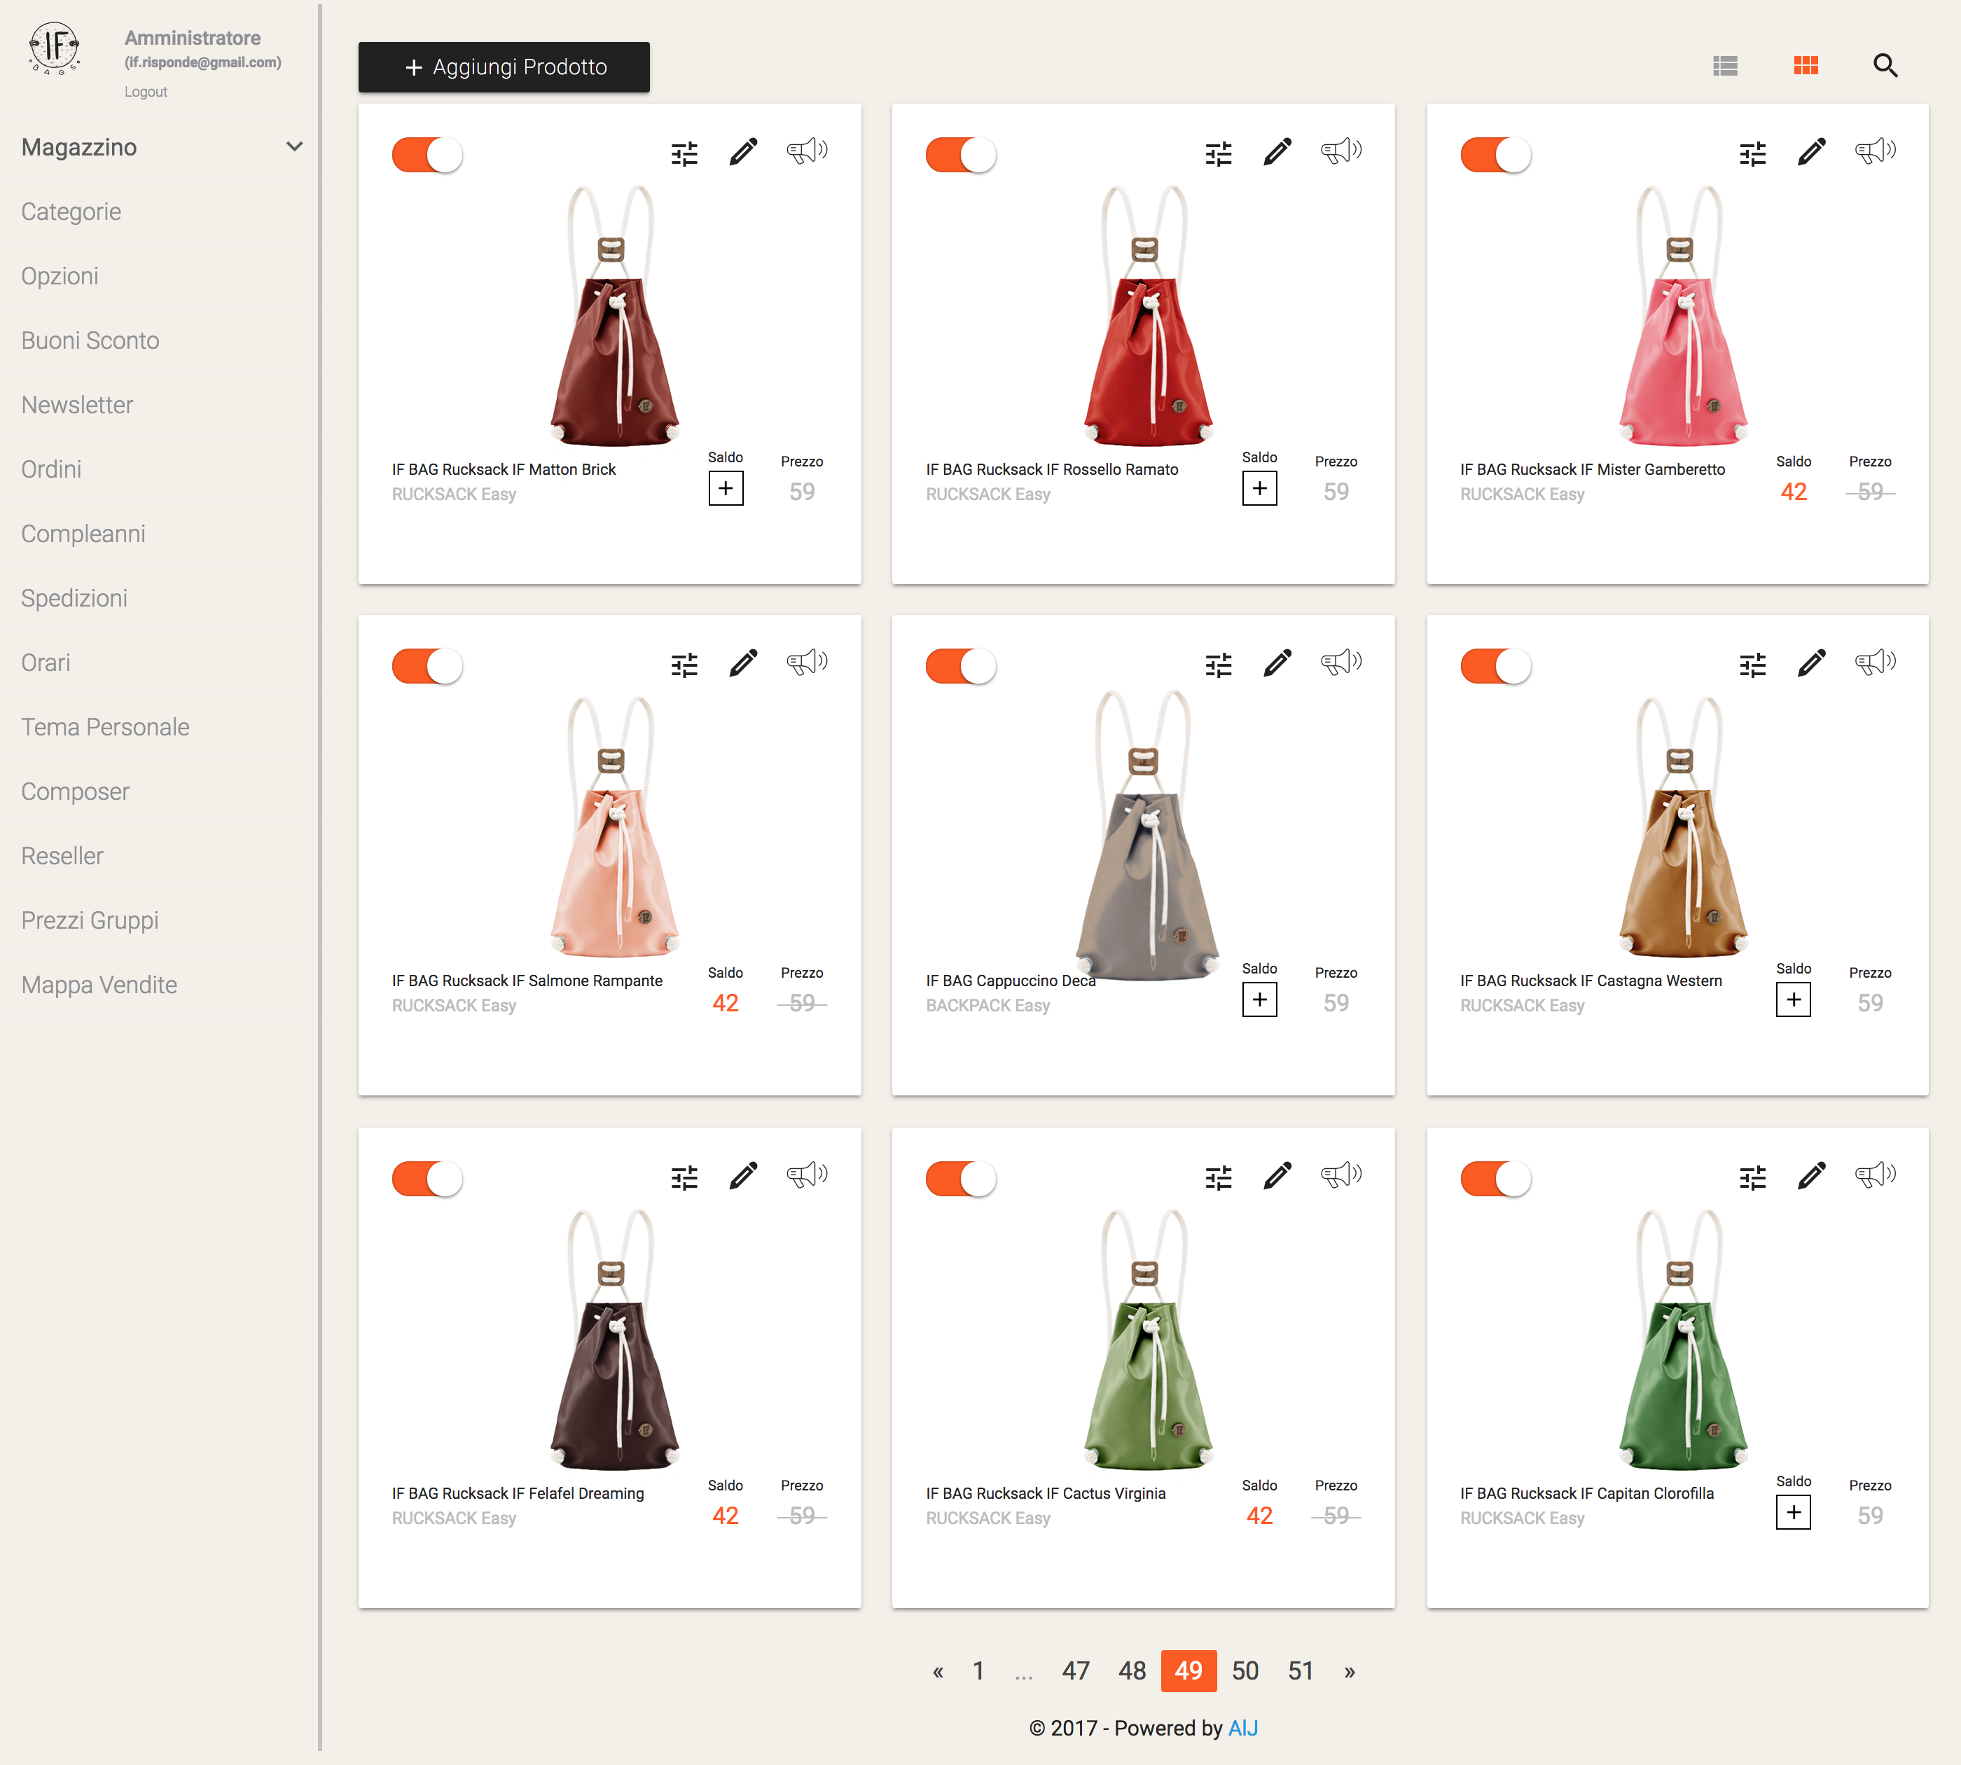This screenshot has width=1961, height=1765.
Task: Edit the Matton Brick product
Action: click(x=743, y=152)
